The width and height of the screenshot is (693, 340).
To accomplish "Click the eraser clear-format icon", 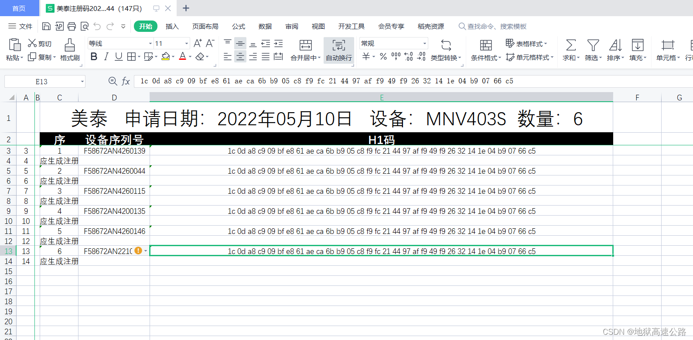I will pyautogui.click(x=200, y=57).
